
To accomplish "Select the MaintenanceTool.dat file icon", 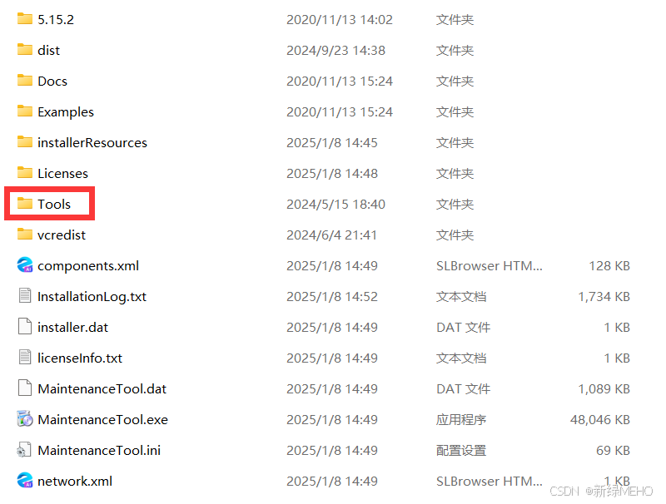I will point(25,388).
